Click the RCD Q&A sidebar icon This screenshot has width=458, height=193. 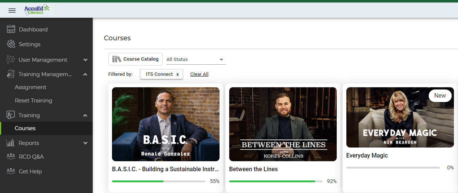[11, 157]
